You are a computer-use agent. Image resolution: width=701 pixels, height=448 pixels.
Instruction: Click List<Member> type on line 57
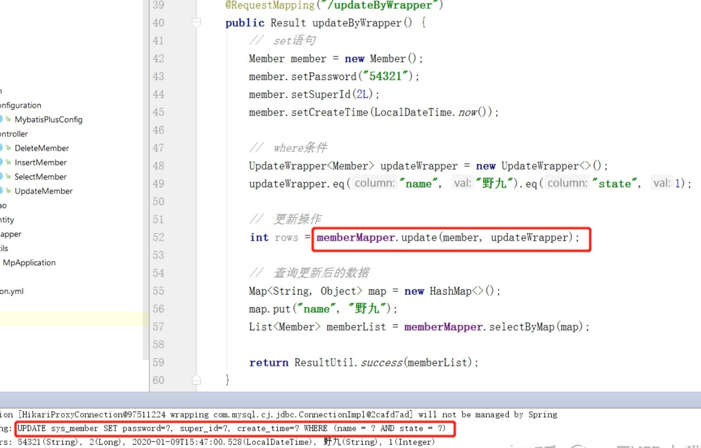pyautogui.click(x=284, y=327)
